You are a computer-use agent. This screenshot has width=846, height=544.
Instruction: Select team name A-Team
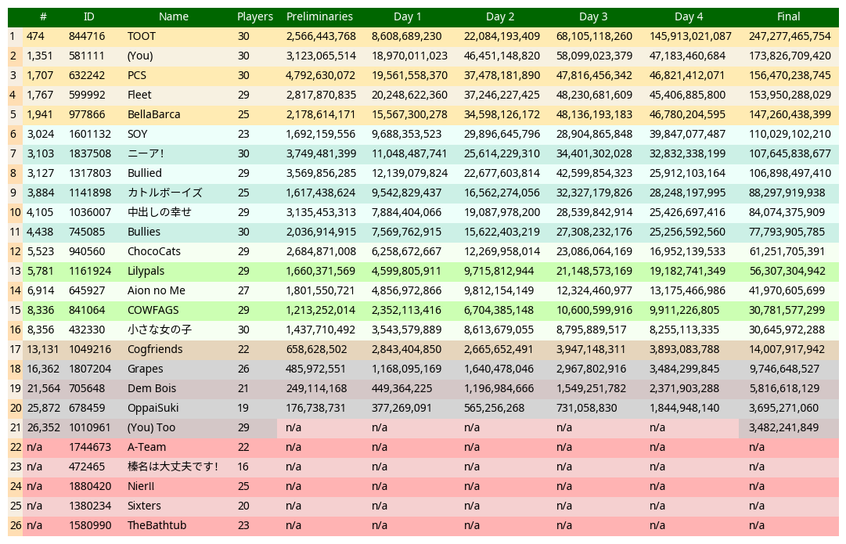pyautogui.click(x=147, y=448)
